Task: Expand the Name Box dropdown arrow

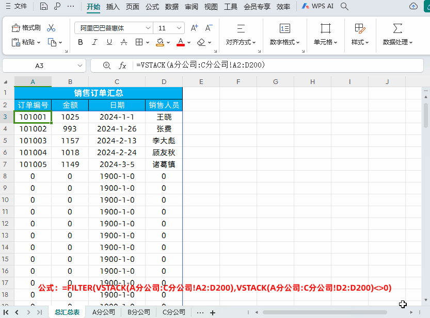Action: [80, 66]
